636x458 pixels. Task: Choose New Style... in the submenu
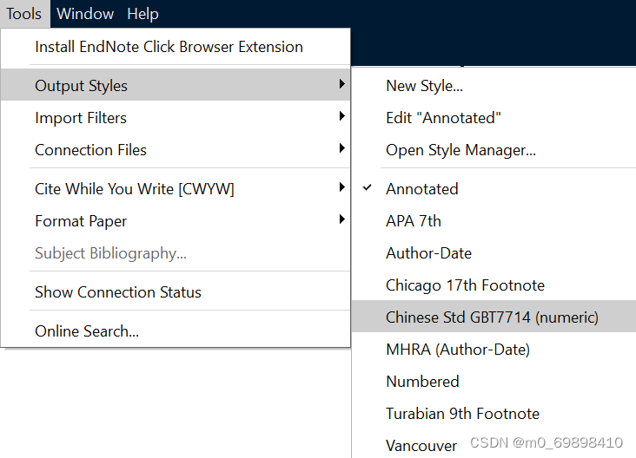pyautogui.click(x=494, y=86)
